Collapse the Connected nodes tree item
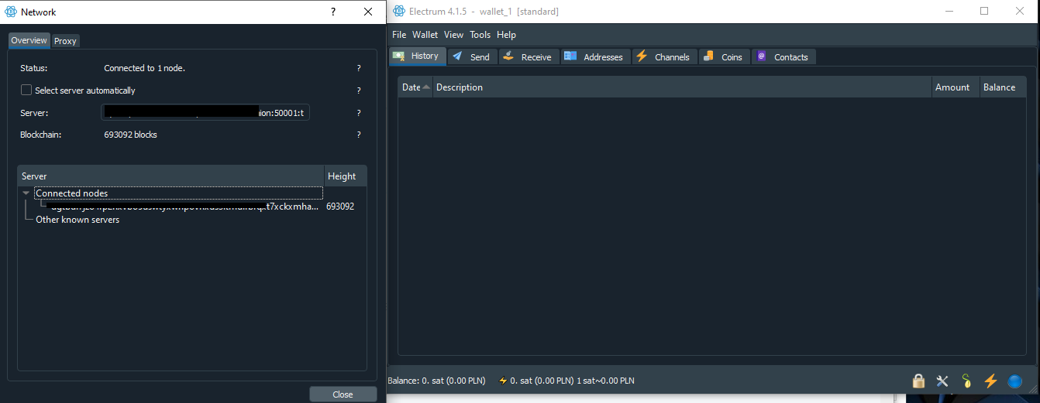Viewport: 1040px width, 403px height. [26, 193]
